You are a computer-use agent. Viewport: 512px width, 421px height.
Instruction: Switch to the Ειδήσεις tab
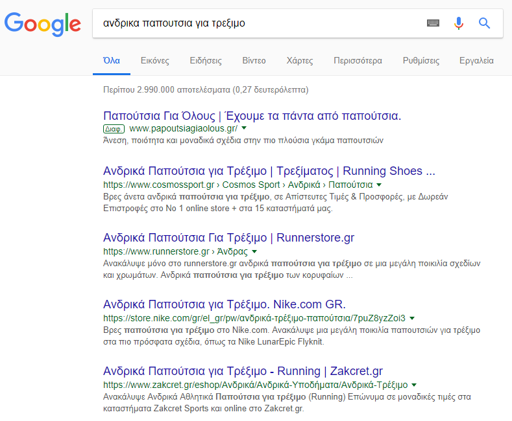point(206,61)
